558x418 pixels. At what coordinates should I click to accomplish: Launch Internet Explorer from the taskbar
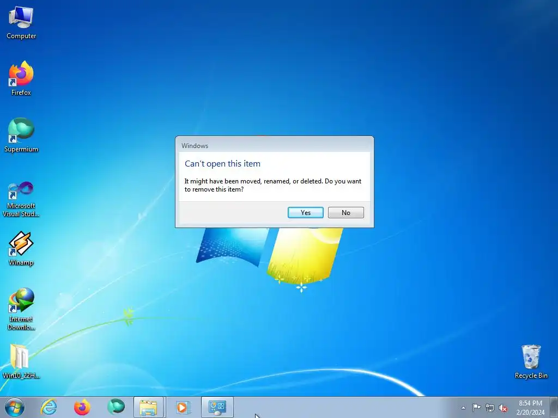coord(48,407)
